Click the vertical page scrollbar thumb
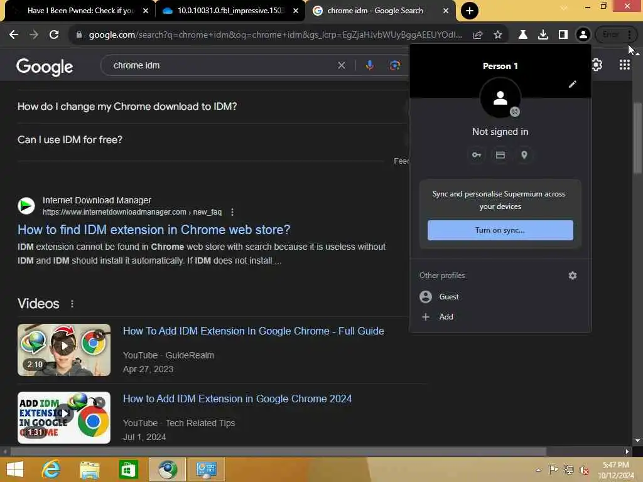The height and width of the screenshot is (482, 643). 638,138
